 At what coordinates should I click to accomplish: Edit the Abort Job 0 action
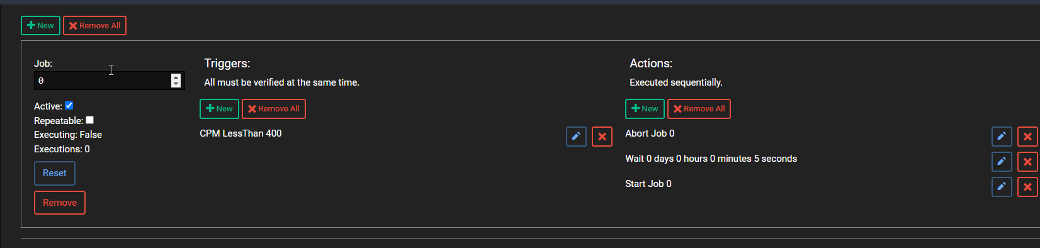[x=1002, y=136]
